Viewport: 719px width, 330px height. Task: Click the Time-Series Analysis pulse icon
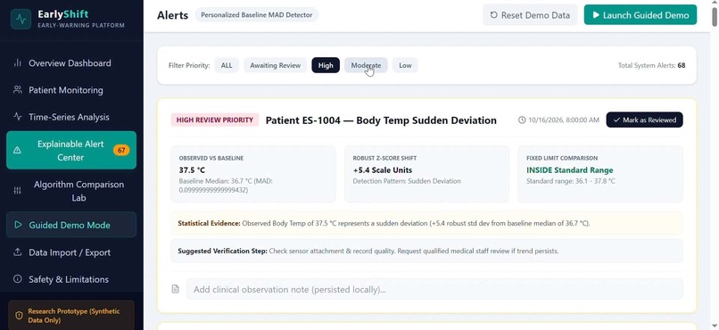(18, 117)
